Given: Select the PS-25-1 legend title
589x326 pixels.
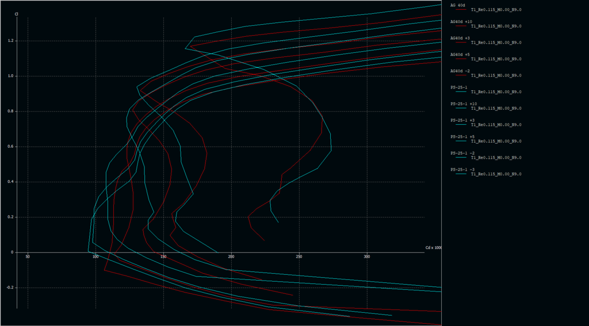Looking at the screenshot, I should pyautogui.click(x=459, y=87).
